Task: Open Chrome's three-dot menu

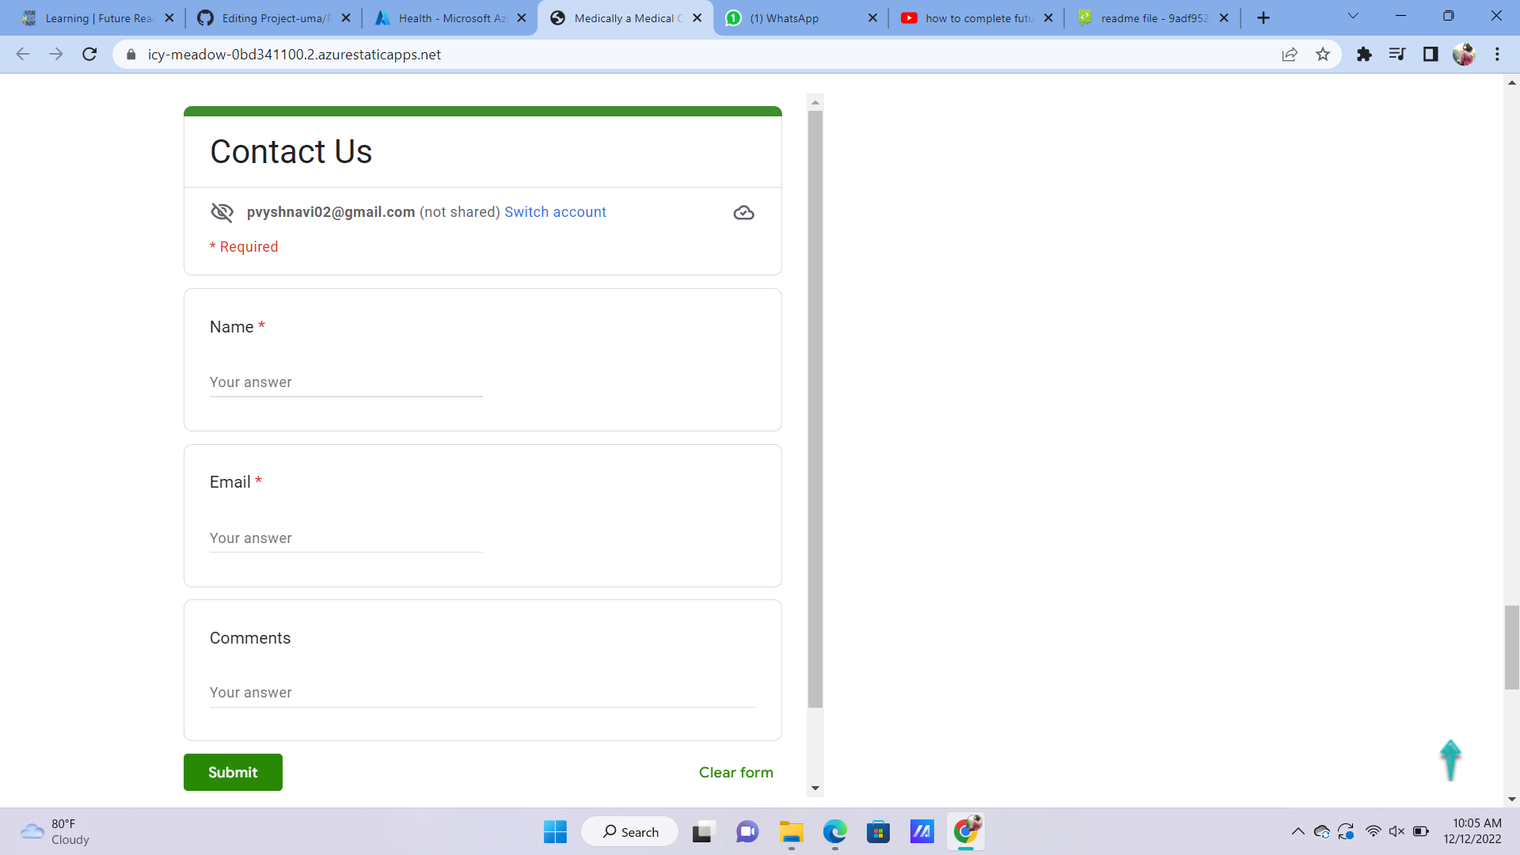Action: [x=1497, y=55]
